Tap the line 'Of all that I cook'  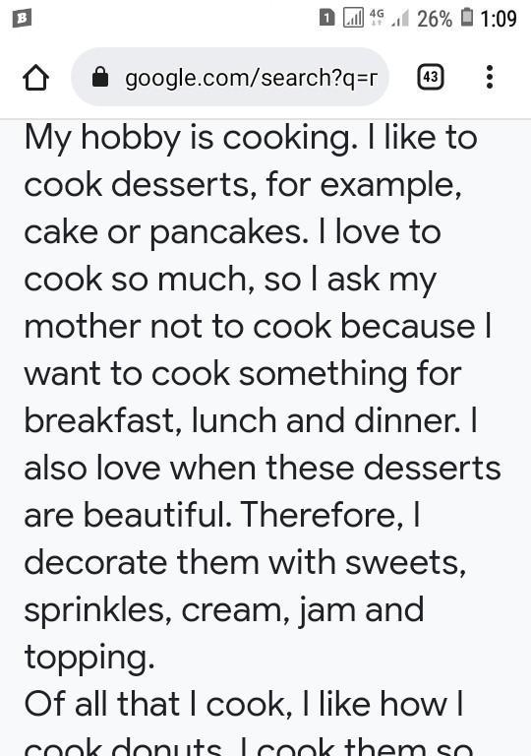pyautogui.click(x=158, y=704)
